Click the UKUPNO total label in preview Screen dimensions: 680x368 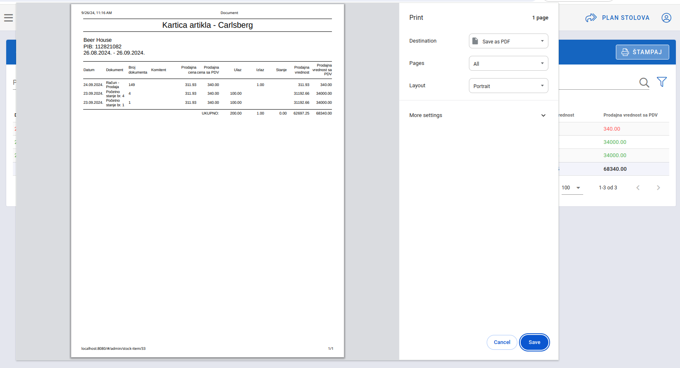[210, 113]
